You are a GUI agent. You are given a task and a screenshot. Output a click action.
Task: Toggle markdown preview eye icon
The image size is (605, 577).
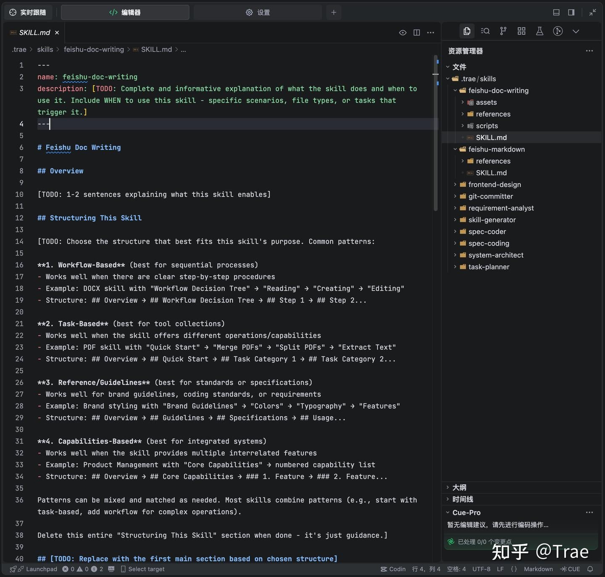point(402,33)
